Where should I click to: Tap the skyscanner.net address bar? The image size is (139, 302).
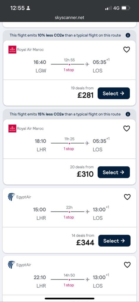pos(69,18)
